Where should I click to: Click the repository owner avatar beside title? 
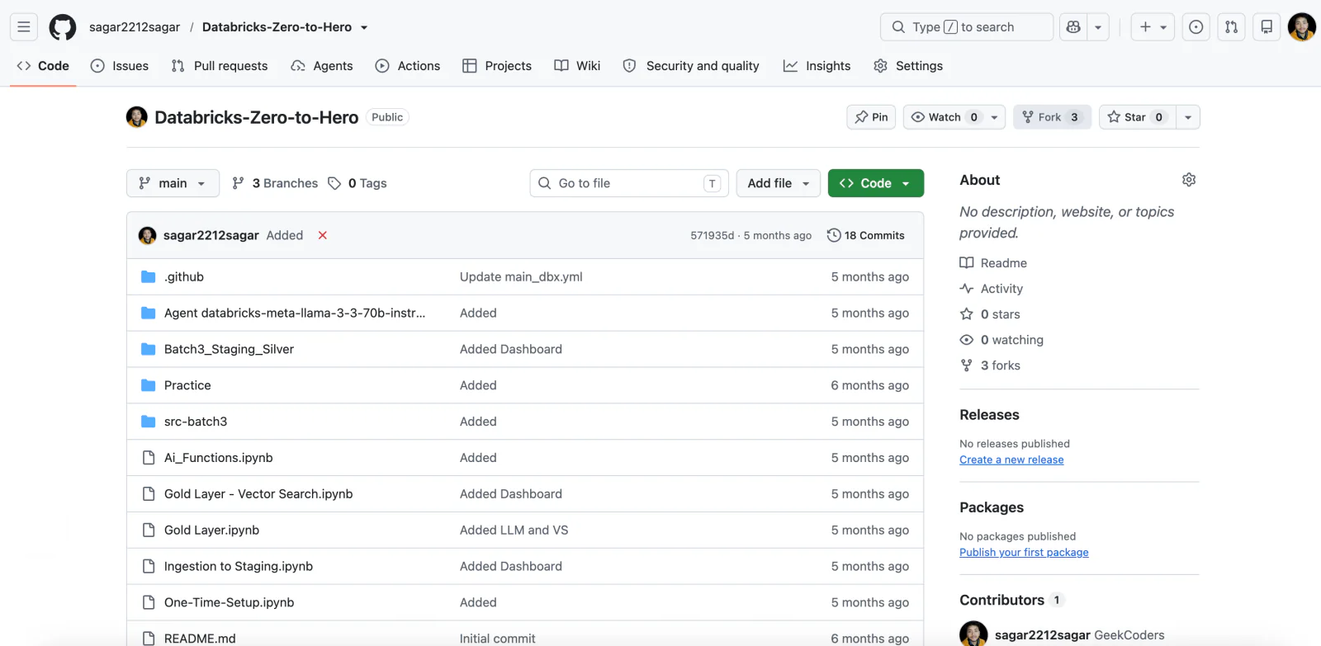point(137,117)
